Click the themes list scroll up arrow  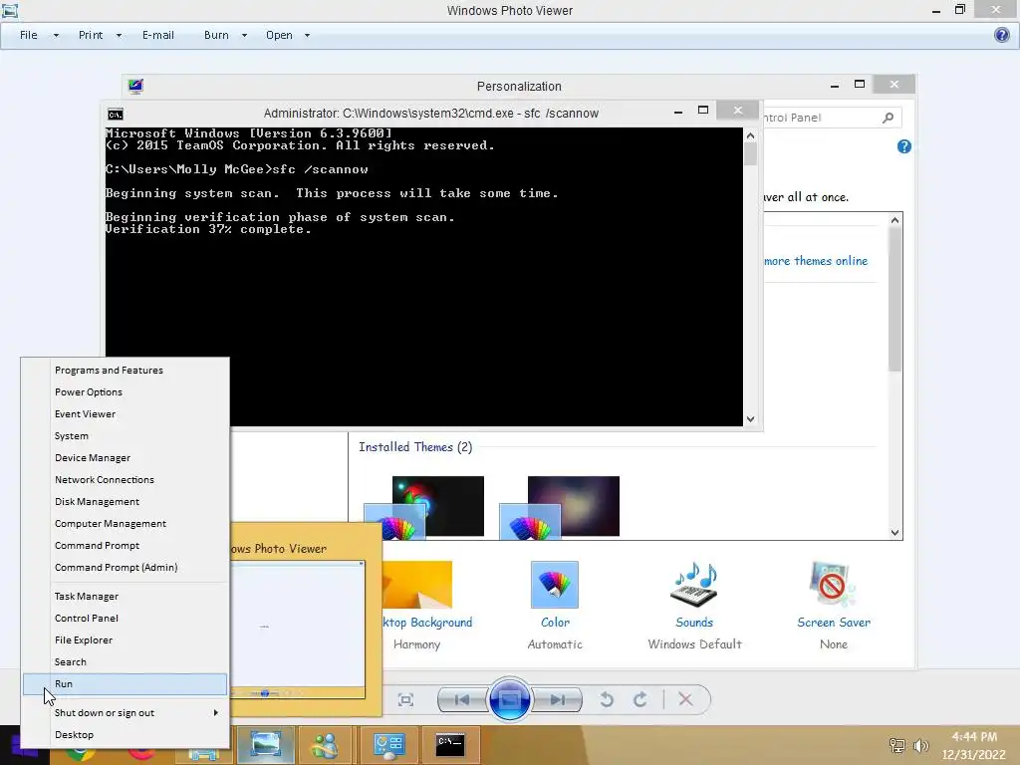(x=895, y=220)
